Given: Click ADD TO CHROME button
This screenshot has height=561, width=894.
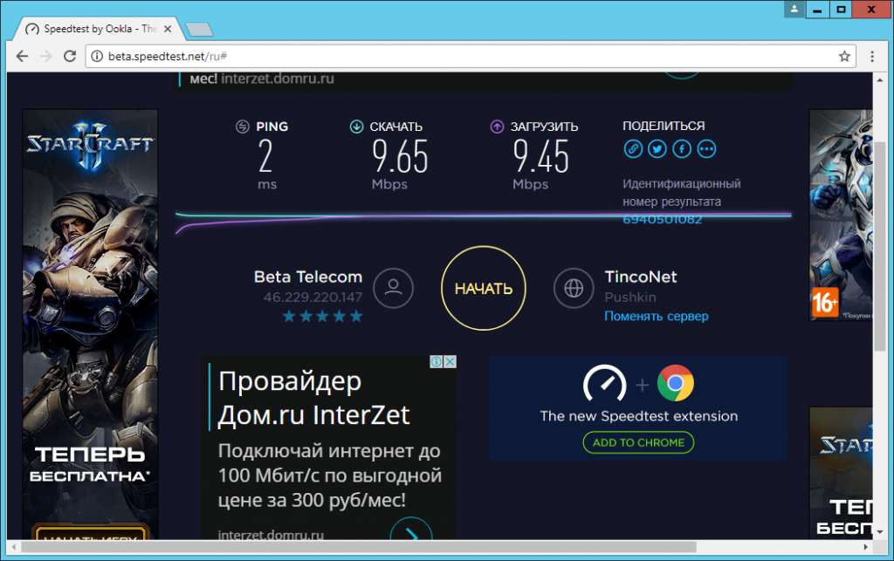Looking at the screenshot, I should point(638,442).
